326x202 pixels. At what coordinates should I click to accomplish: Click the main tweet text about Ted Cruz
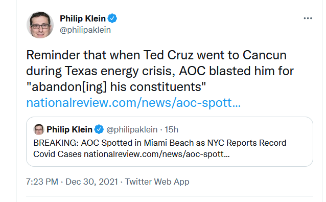coord(159,71)
